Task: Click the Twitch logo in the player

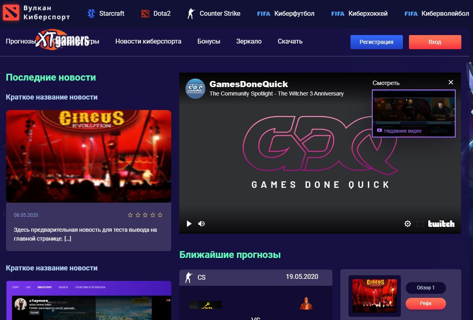Action: click(x=441, y=224)
